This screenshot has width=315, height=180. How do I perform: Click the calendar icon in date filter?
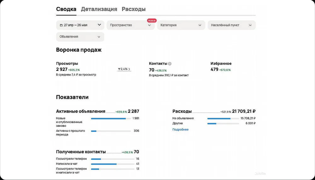tap(61, 25)
